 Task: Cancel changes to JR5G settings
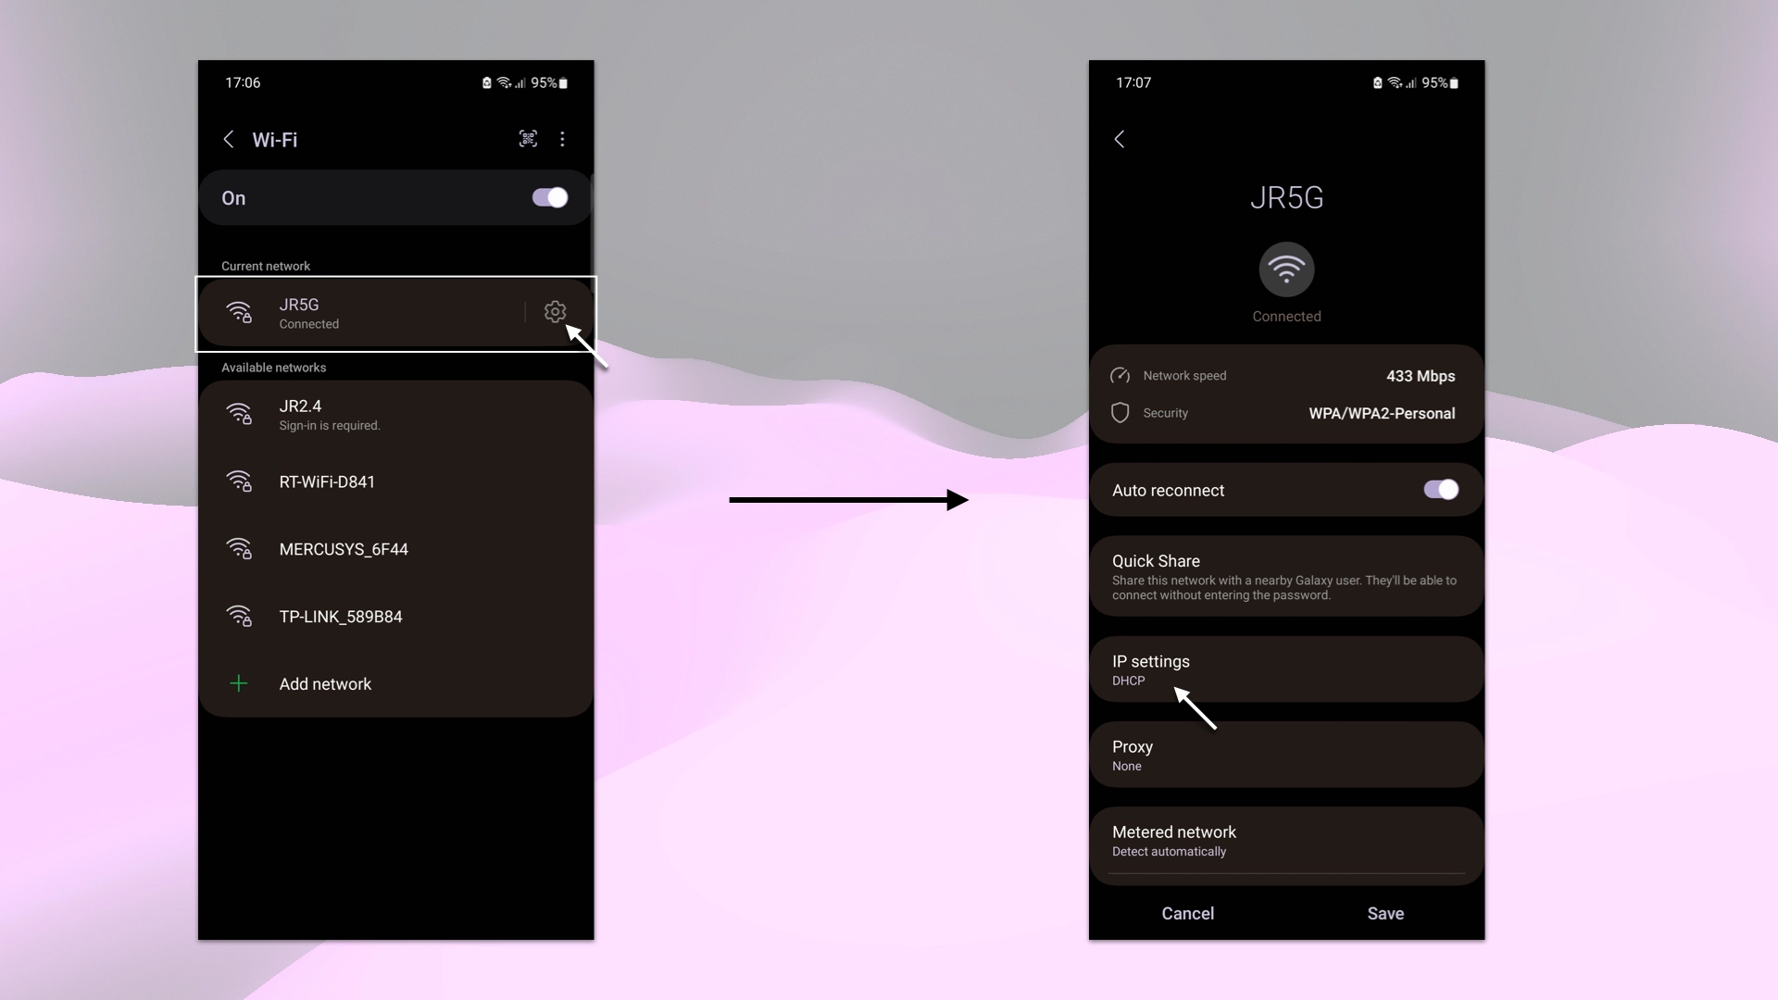(1187, 913)
